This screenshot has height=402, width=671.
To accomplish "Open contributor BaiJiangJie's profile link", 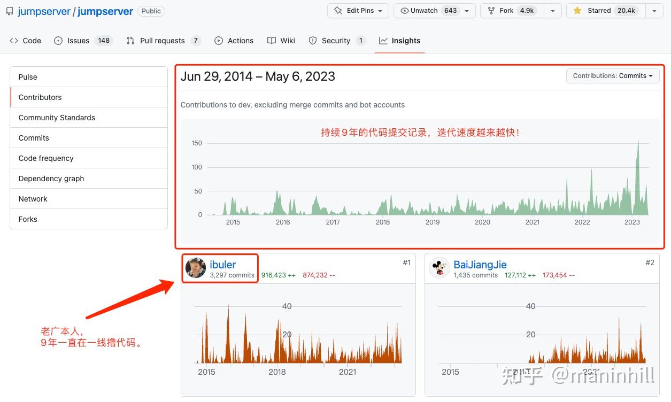I will pos(480,265).
